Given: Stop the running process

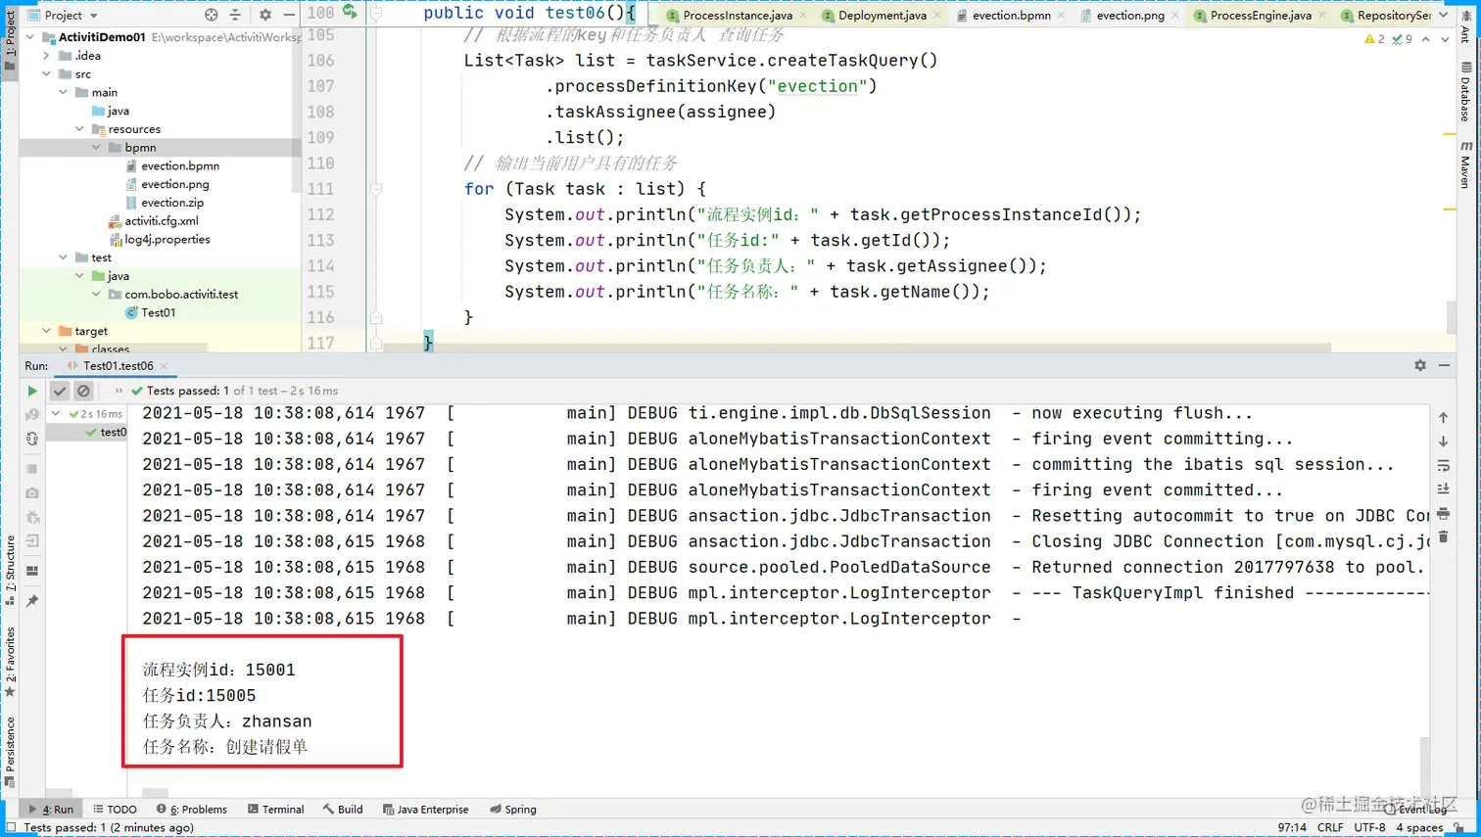Looking at the screenshot, I should [x=32, y=469].
